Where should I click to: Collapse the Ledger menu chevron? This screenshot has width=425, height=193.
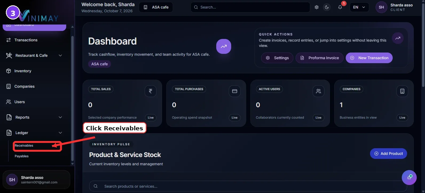(x=60, y=133)
